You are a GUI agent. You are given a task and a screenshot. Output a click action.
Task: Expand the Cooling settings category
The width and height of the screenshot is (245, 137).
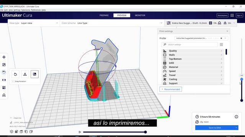pos(193,79)
